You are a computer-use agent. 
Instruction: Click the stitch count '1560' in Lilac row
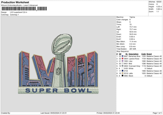click(x=126, y=61)
